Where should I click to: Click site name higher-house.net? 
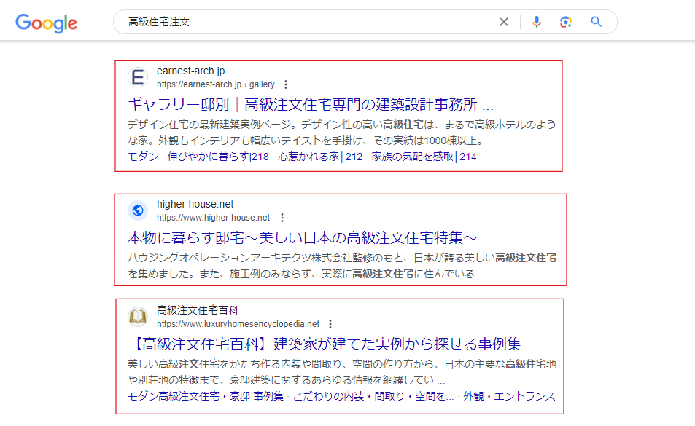[x=195, y=204]
